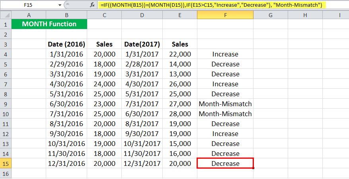Select cell with date 9/30/2017
Screen dimensions: 349x179
(x=142, y=134)
